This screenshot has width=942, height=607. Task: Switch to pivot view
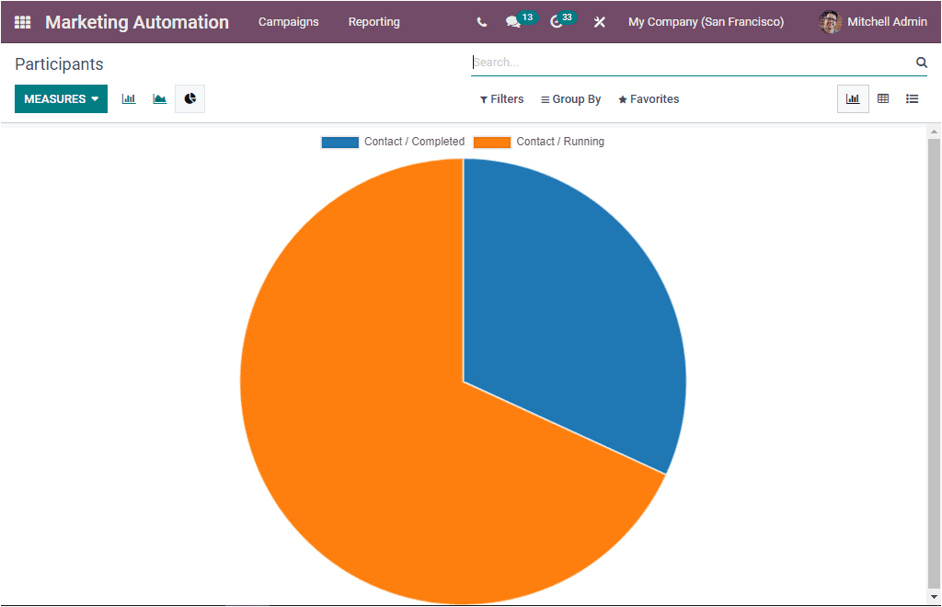(884, 98)
